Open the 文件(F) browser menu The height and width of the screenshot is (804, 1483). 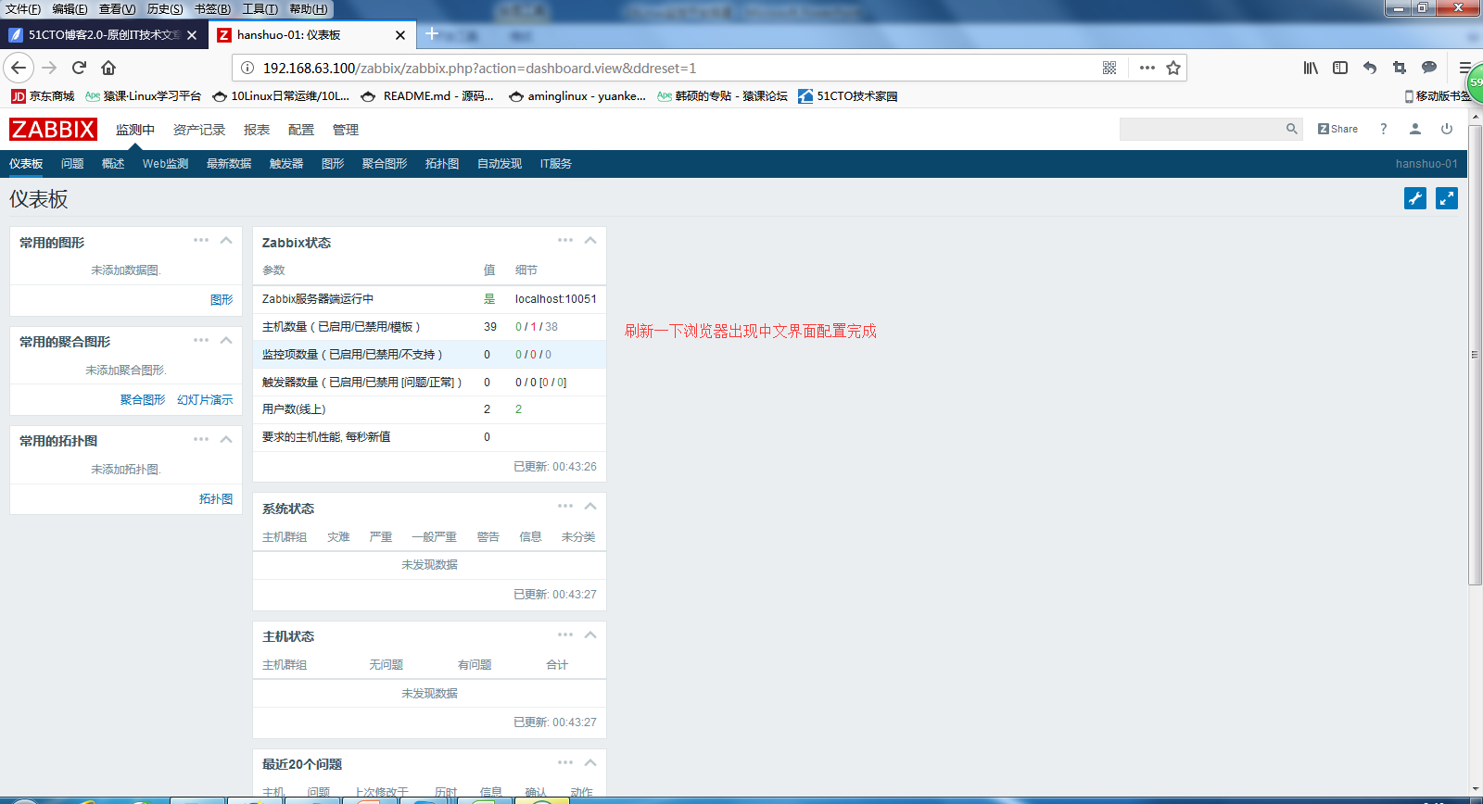click(x=23, y=9)
